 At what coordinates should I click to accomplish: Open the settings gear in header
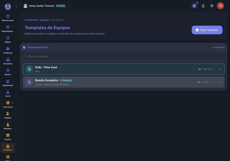[x=212, y=6]
